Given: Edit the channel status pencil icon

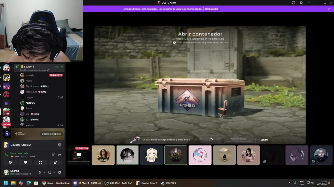Looking at the screenshot, I should click(x=48, y=70).
